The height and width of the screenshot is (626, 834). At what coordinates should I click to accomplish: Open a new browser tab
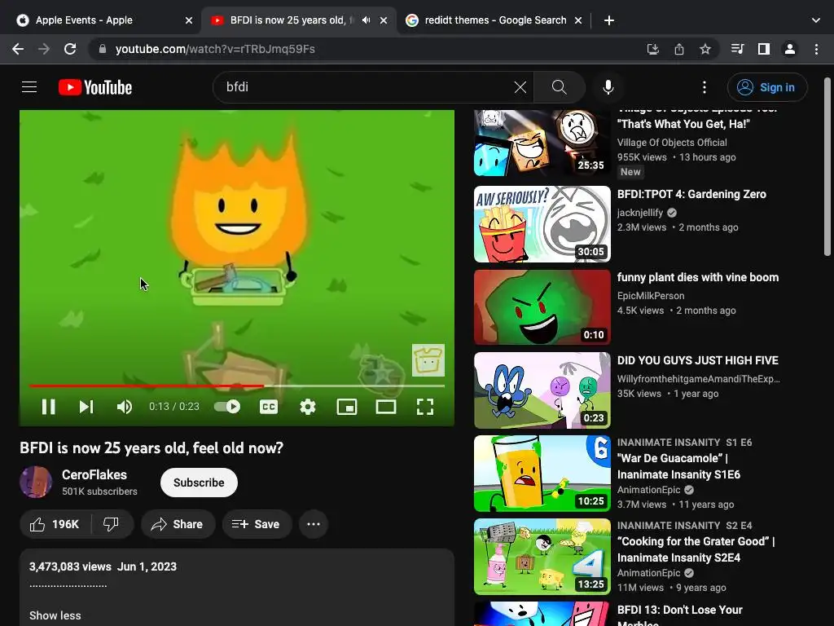coord(609,20)
